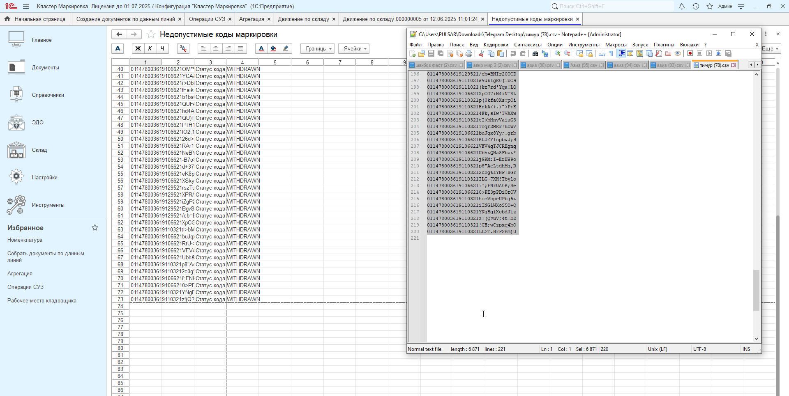Image resolution: width=789 pixels, height=396 pixels.
Task: Open 1C main hamburger menu
Action: [x=26, y=6]
